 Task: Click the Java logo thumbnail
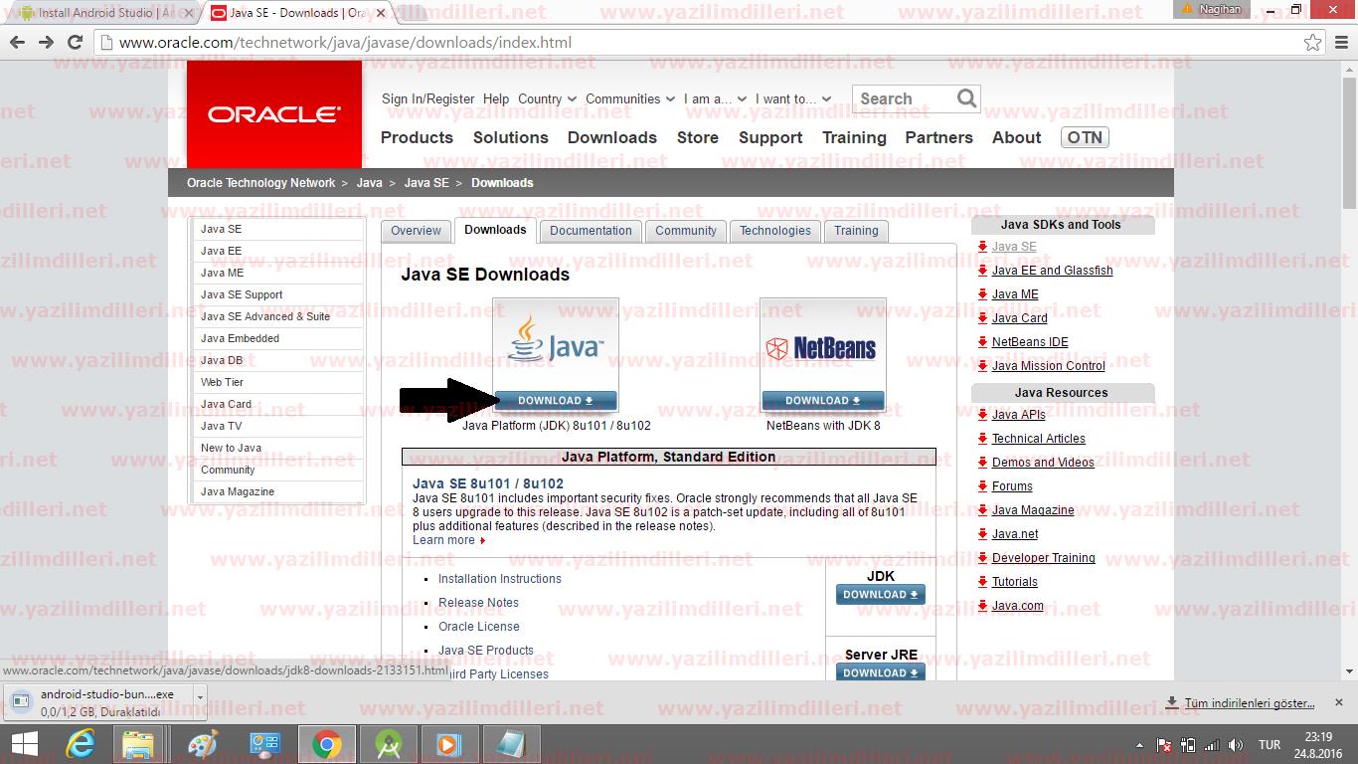pos(555,344)
